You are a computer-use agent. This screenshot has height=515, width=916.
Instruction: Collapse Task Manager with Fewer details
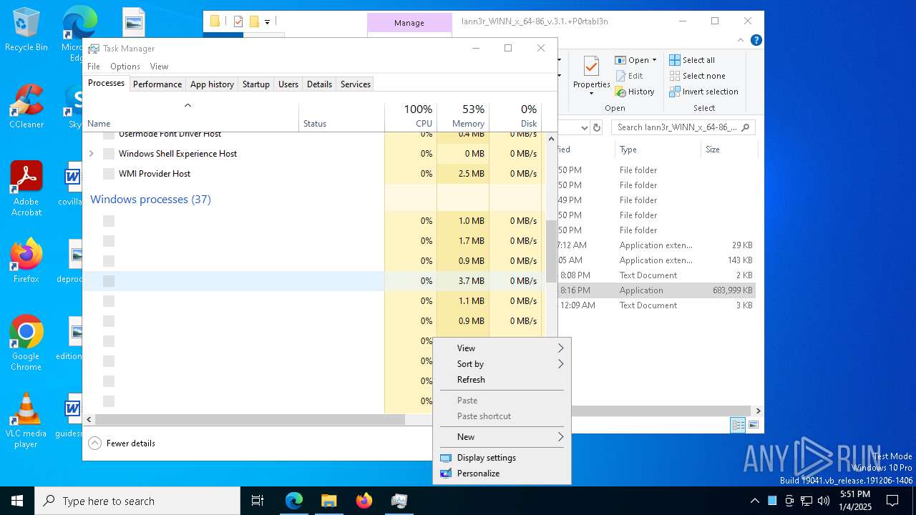[x=122, y=443]
